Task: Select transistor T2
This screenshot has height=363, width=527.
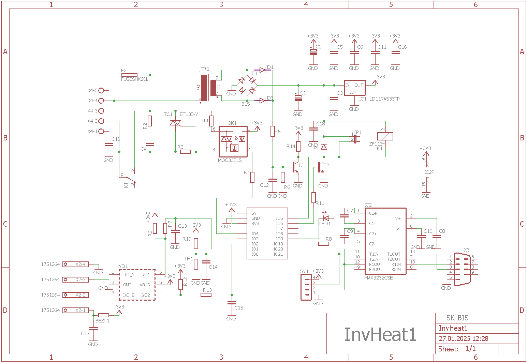Action: click(x=321, y=167)
